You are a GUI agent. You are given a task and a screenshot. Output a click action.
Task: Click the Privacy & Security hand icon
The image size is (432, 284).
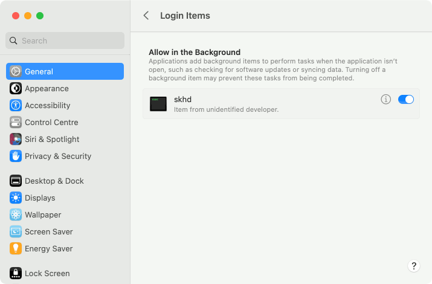tap(16, 156)
